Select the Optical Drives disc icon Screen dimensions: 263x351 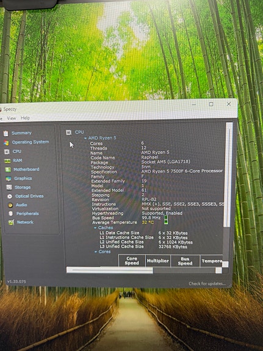[x=10, y=197]
